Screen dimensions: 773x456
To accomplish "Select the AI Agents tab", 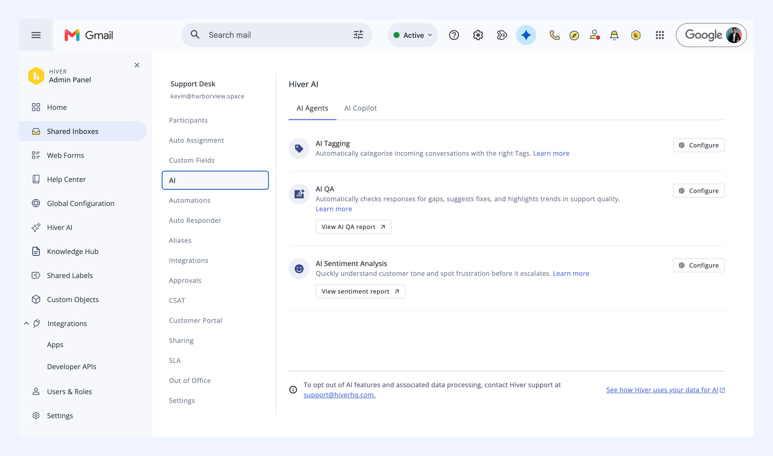I will click(312, 108).
